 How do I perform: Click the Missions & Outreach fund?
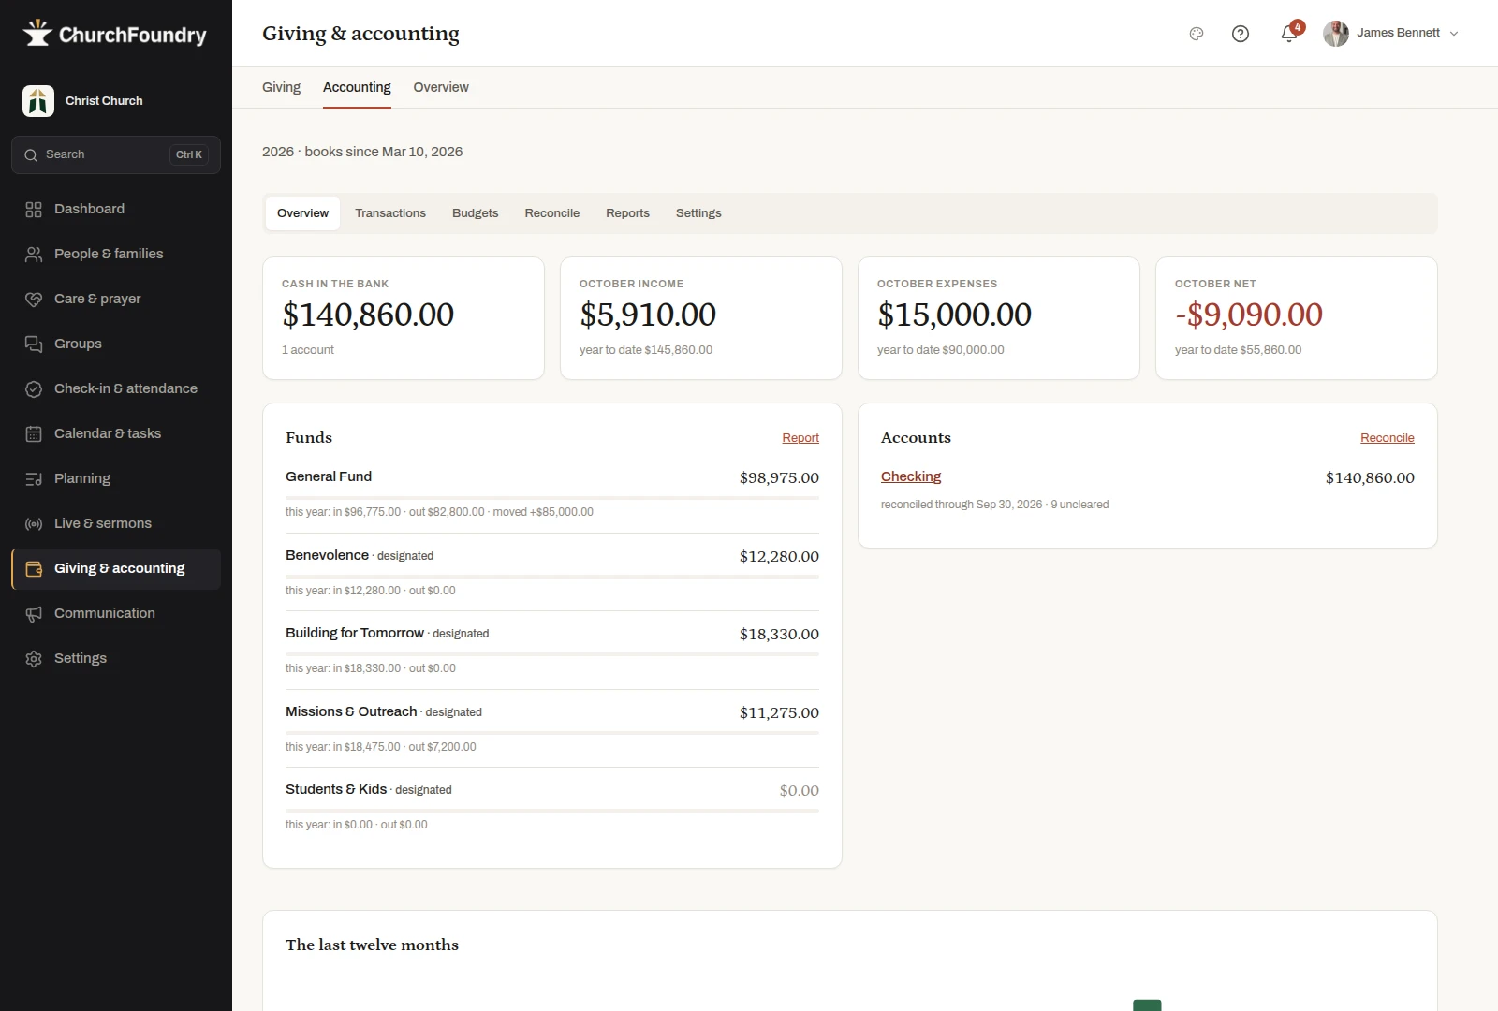coord(351,711)
